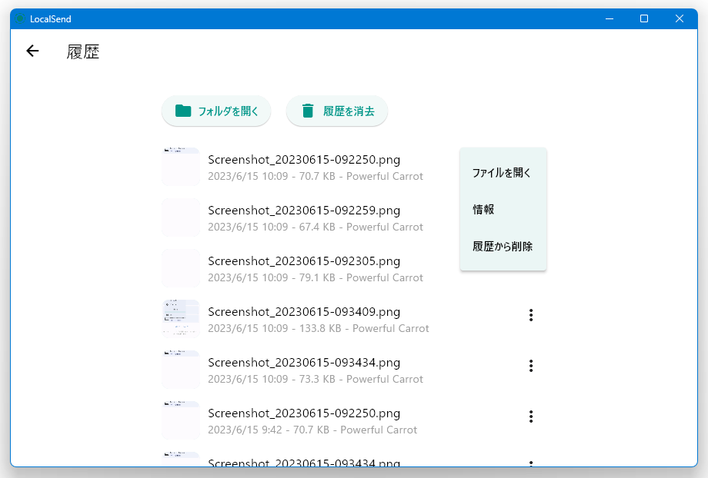
Task: Select file name Screenshot_20230615-092305.png
Action: pos(304,261)
